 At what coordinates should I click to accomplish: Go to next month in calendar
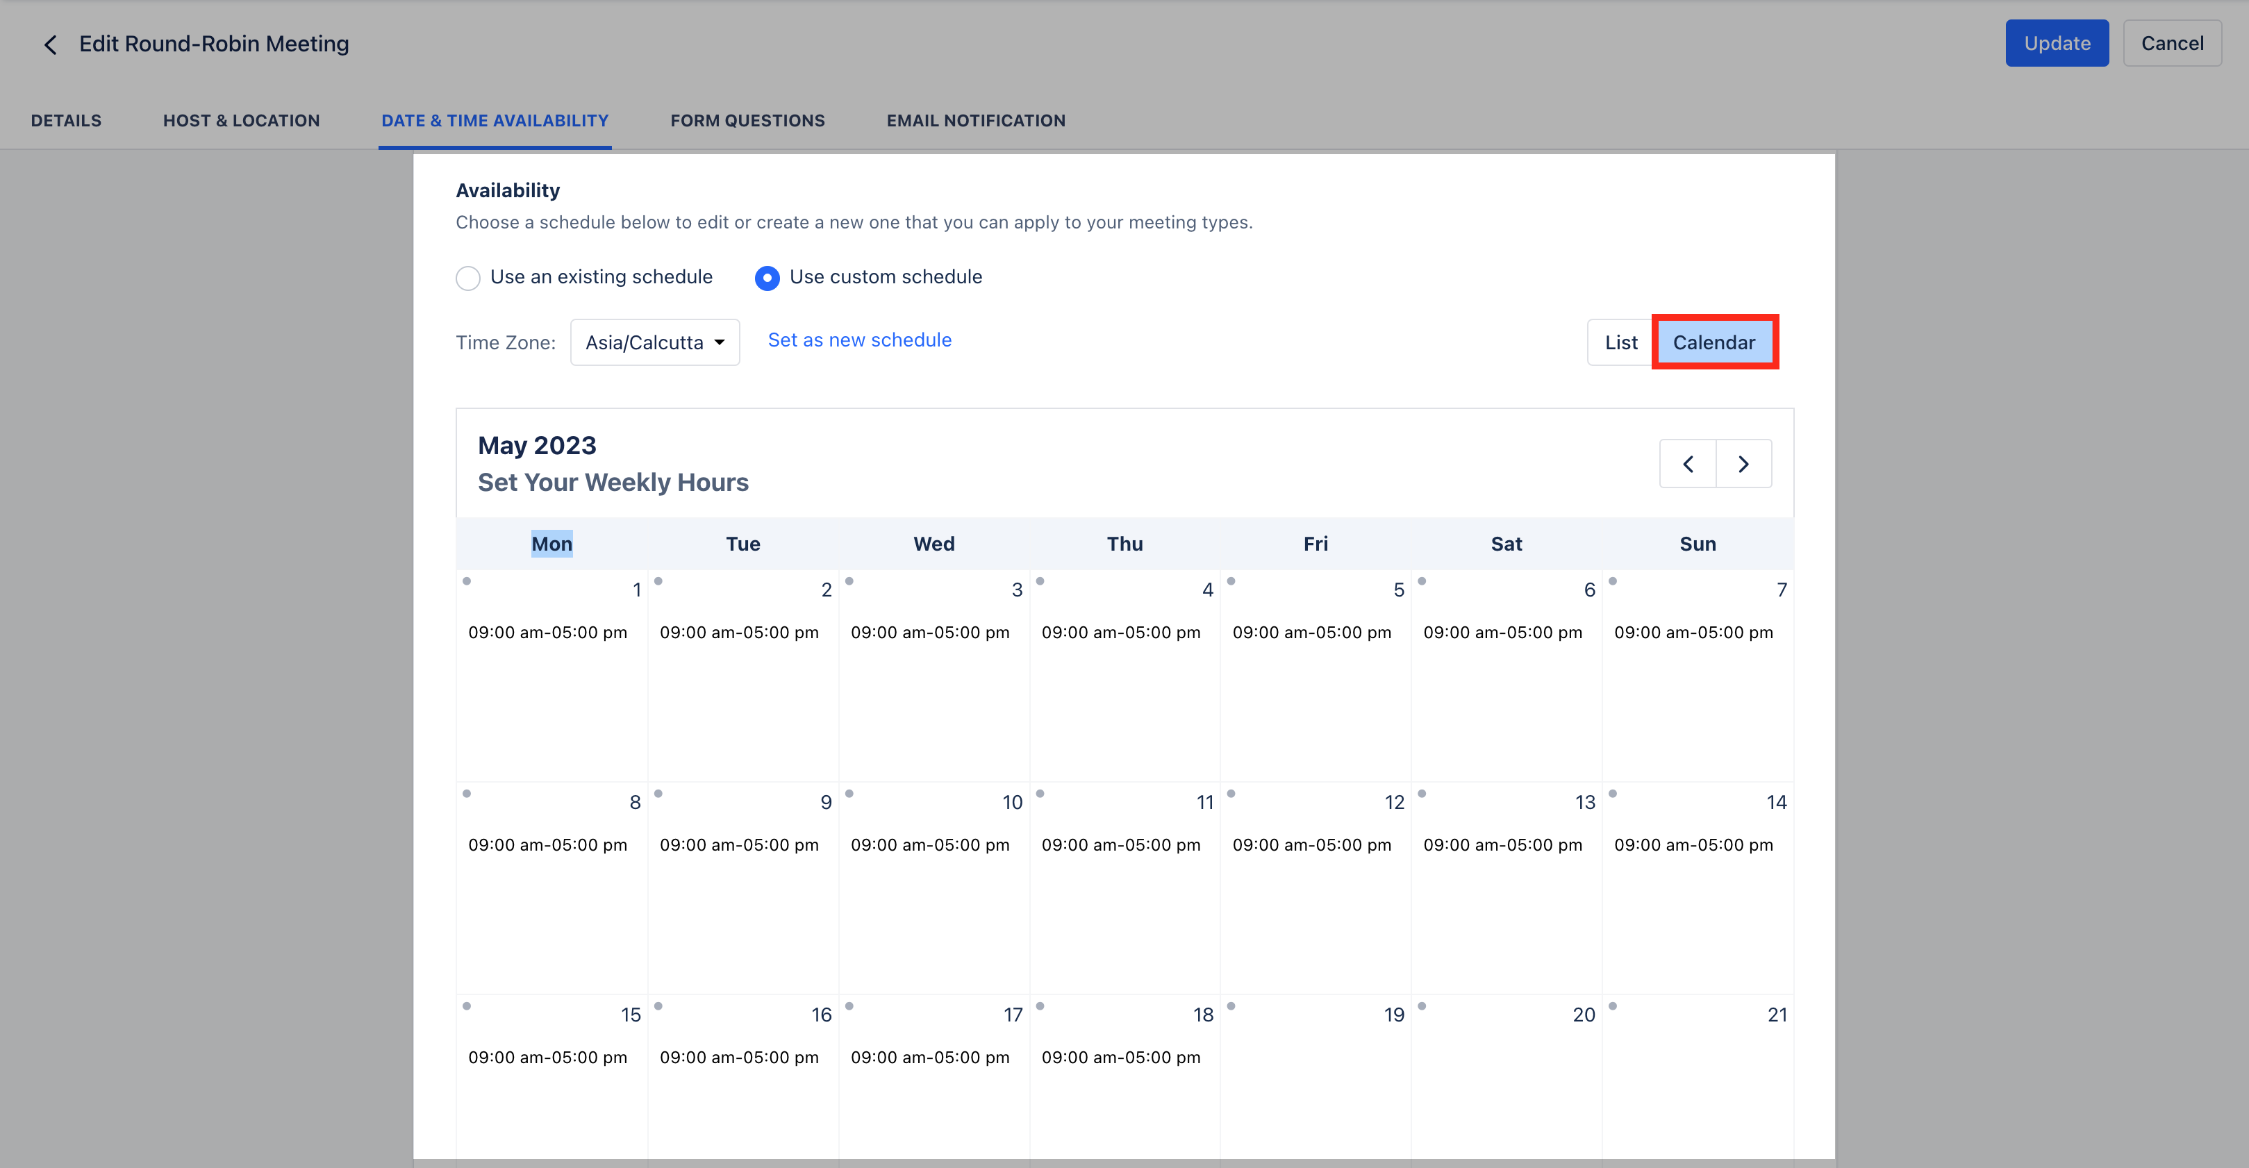1743,464
